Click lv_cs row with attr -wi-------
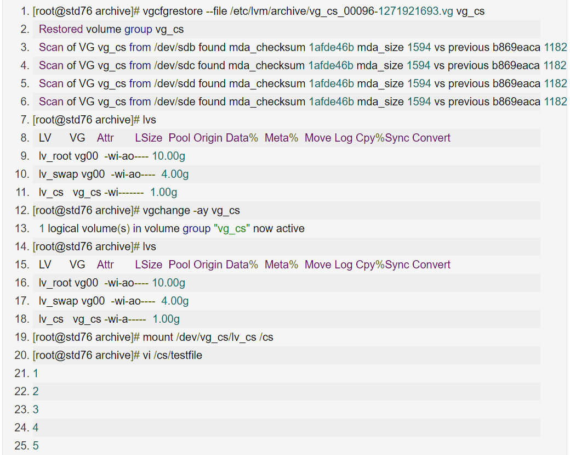Viewport: 570px width, 455px height. pyautogui.click(x=107, y=192)
